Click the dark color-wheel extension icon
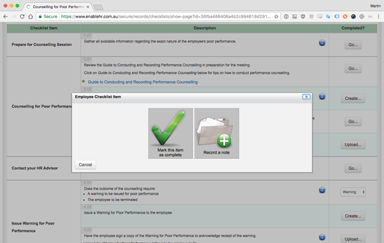The width and height of the screenshot is (384, 243). click(x=353, y=17)
